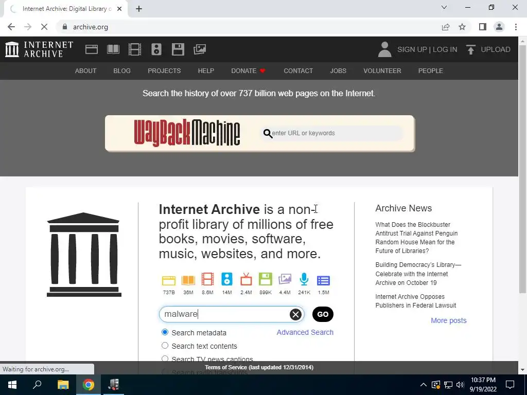Image resolution: width=527 pixels, height=395 pixels.
Task: Open the HELP menu item
Action: click(206, 71)
